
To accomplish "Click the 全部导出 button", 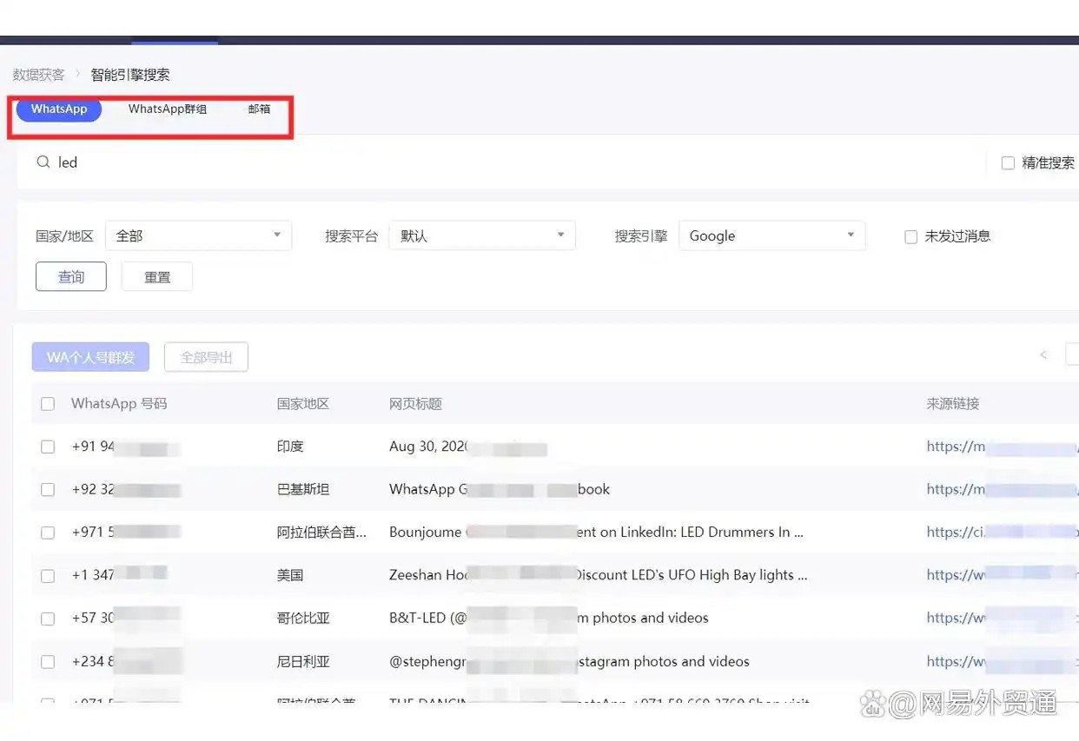I will tap(206, 357).
